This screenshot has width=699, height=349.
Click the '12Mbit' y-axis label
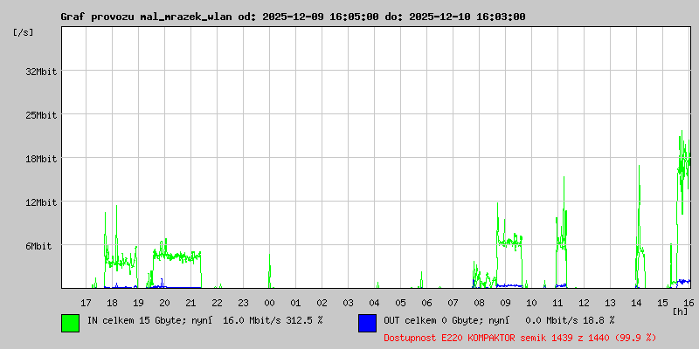pos(41,202)
